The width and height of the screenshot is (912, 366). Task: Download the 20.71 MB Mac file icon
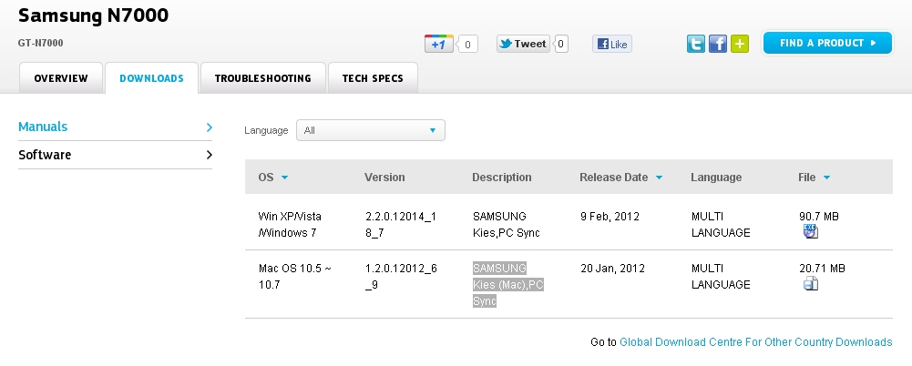point(811,283)
